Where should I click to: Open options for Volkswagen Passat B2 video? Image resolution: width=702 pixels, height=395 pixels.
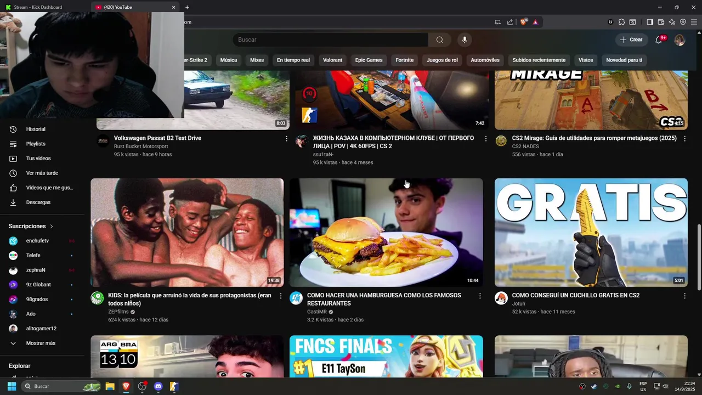[286, 139]
